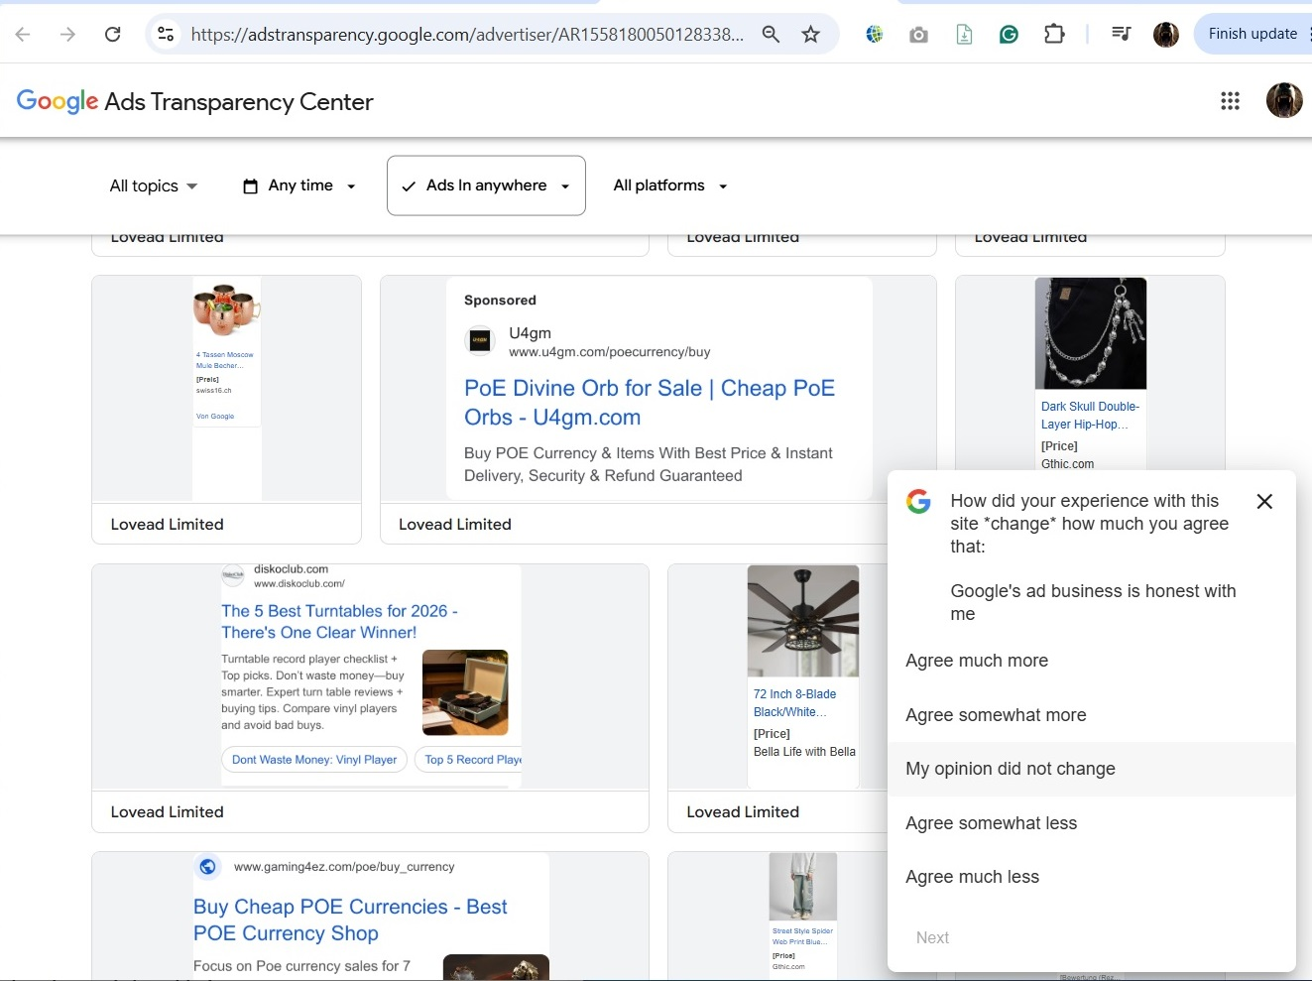Open the Grammarly extension icon
This screenshot has width=1312, height=981.
click(1009, 35)
